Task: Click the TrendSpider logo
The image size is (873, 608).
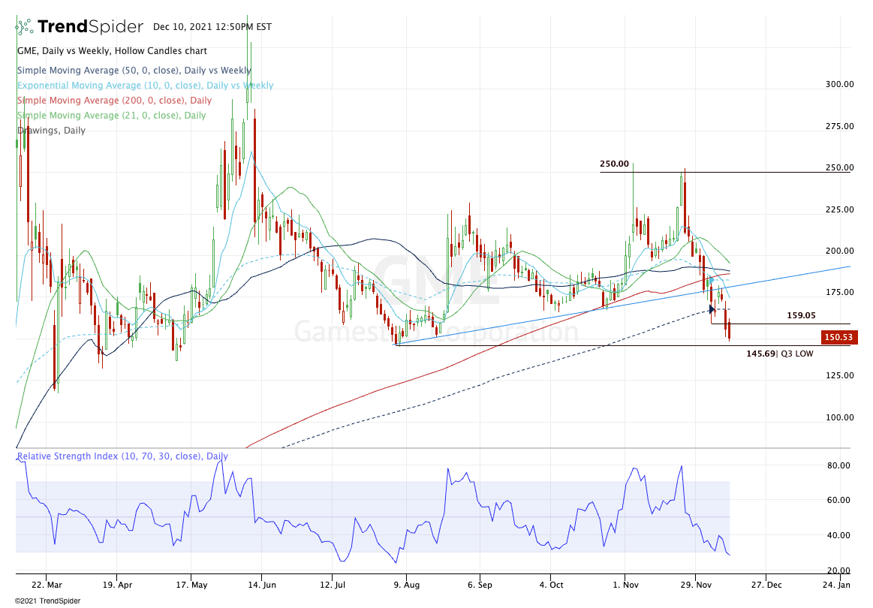Action: point(80,26)
